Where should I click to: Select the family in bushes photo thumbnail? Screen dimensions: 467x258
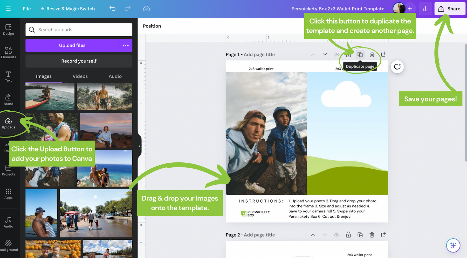tap(104, 97)
